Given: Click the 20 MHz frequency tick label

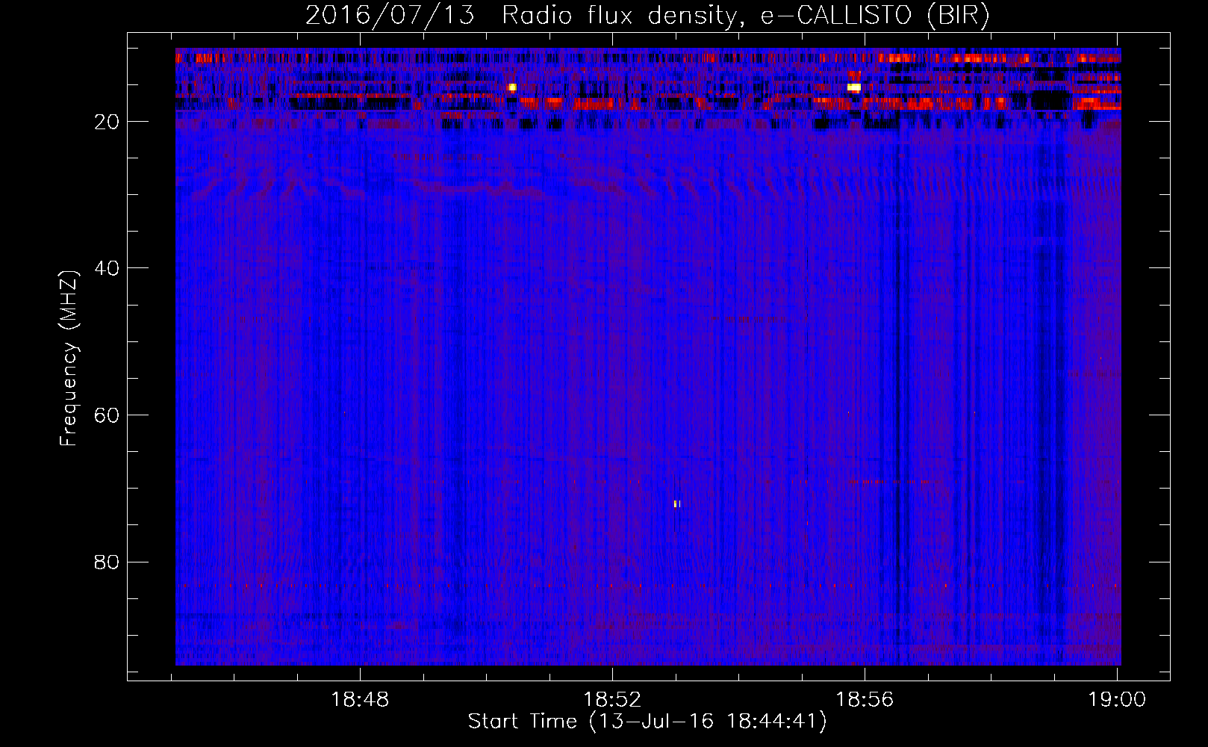Looking at the screenshot, I should pyautogui.click(x=108, y=122).
